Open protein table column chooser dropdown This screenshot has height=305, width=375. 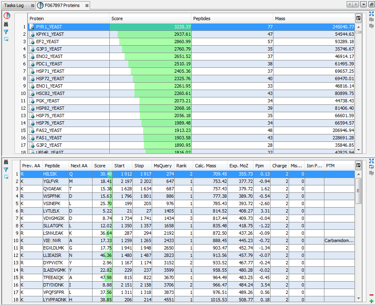(x=359, y=18)
